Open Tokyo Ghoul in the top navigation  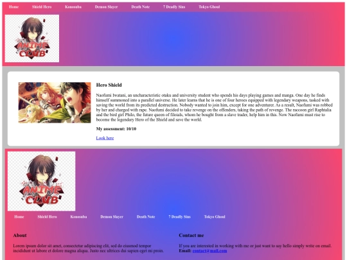coord(209,7)
